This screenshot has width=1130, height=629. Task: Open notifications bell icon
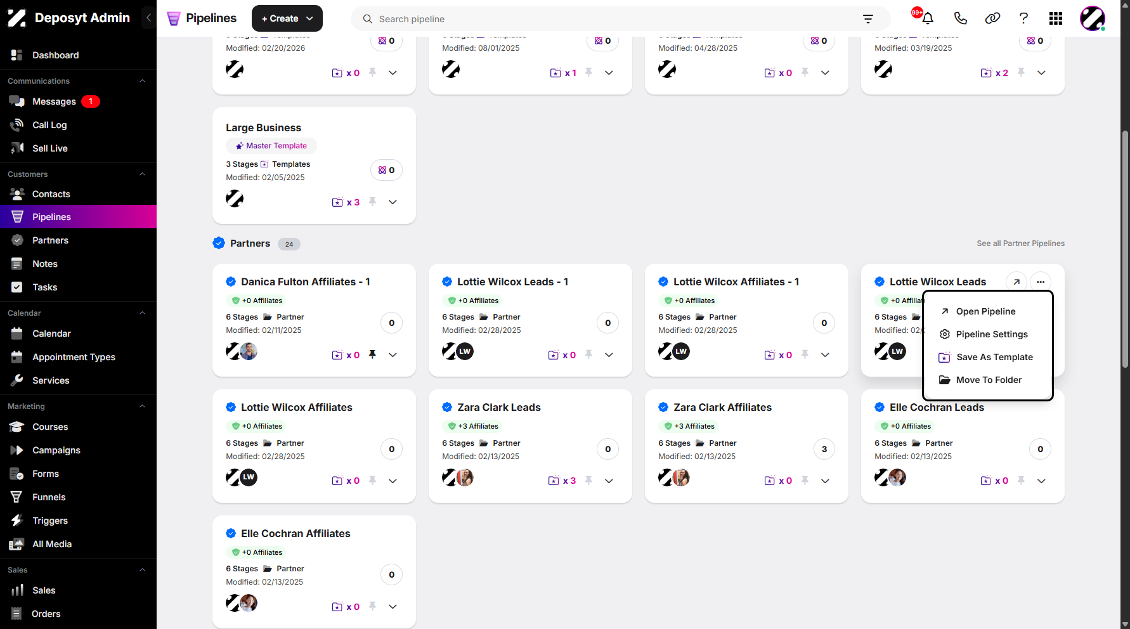(928, 18)
